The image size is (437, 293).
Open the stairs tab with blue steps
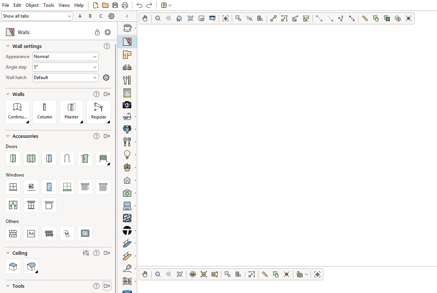[127, 243]
